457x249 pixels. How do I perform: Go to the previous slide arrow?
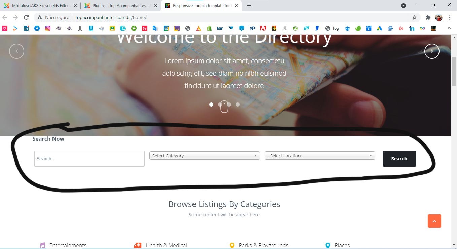click(16, 51)
